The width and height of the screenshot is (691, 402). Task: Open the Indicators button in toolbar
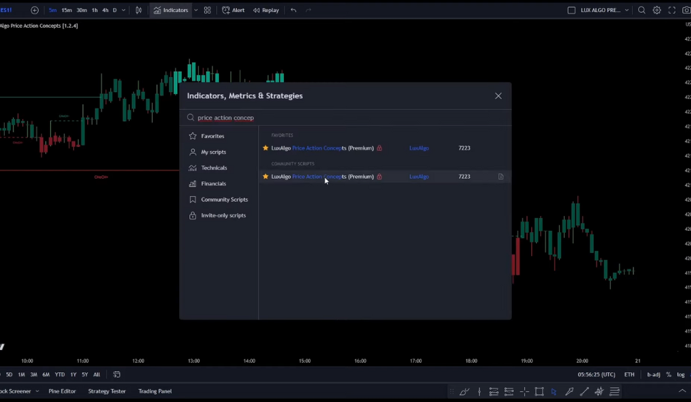click(170, 10)
